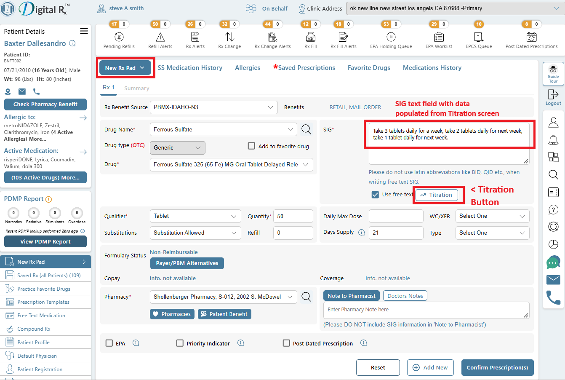The image size is (565, 380).
Task: Open the Rx Fill bottle icon
Action: (310, 37)
